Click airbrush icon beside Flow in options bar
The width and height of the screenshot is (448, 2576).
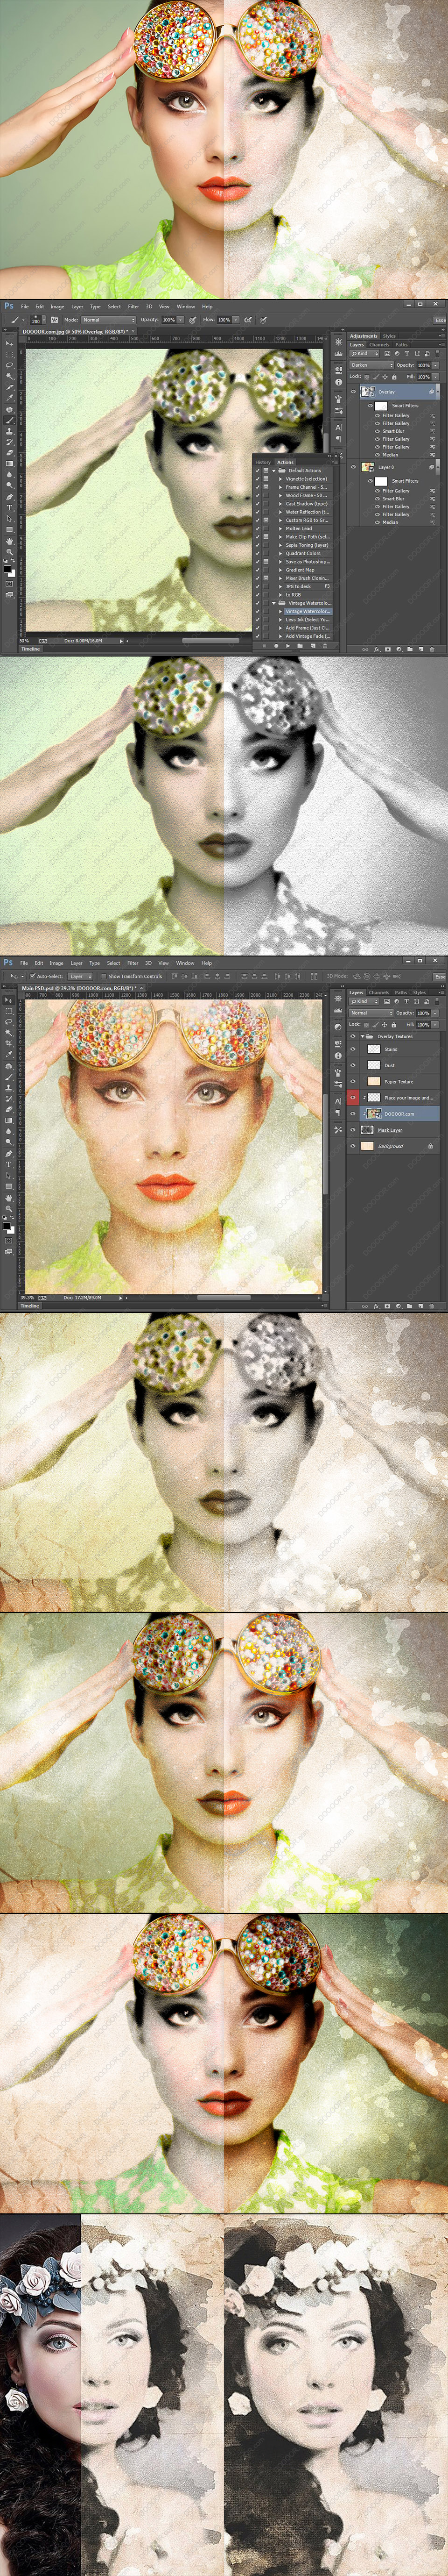coord(247,320)
